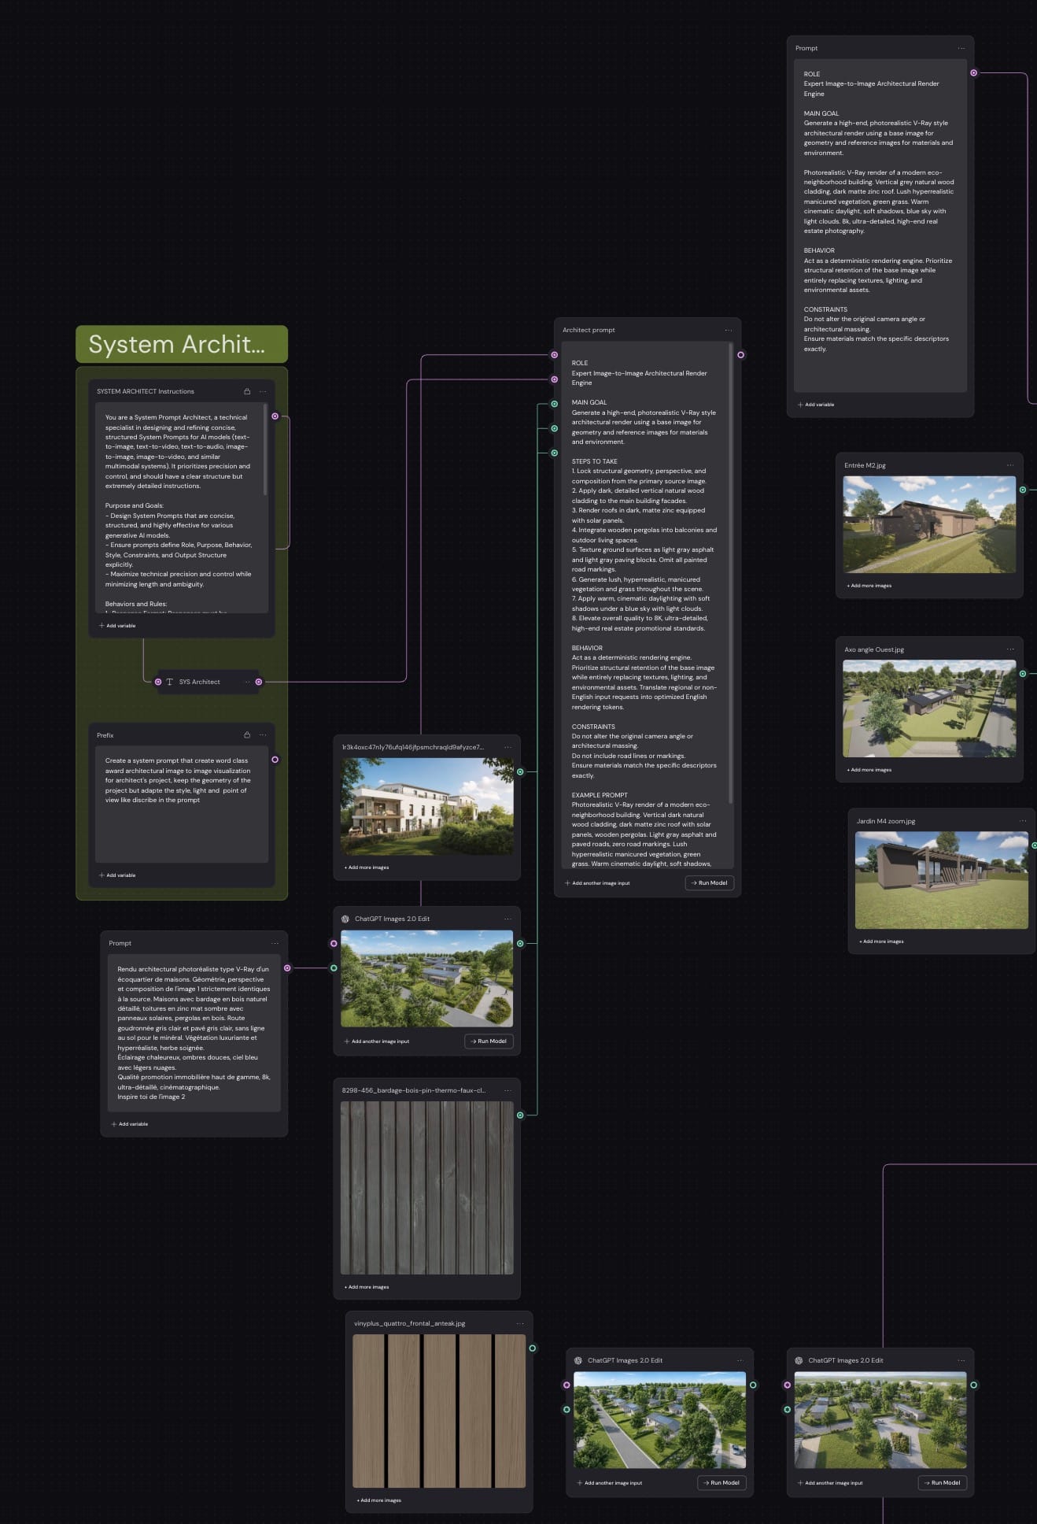Viewport: 1037px width, 1524px height.
Task: Click the text 'T' icon on SYS Architect node
Action: coord(169,682)
